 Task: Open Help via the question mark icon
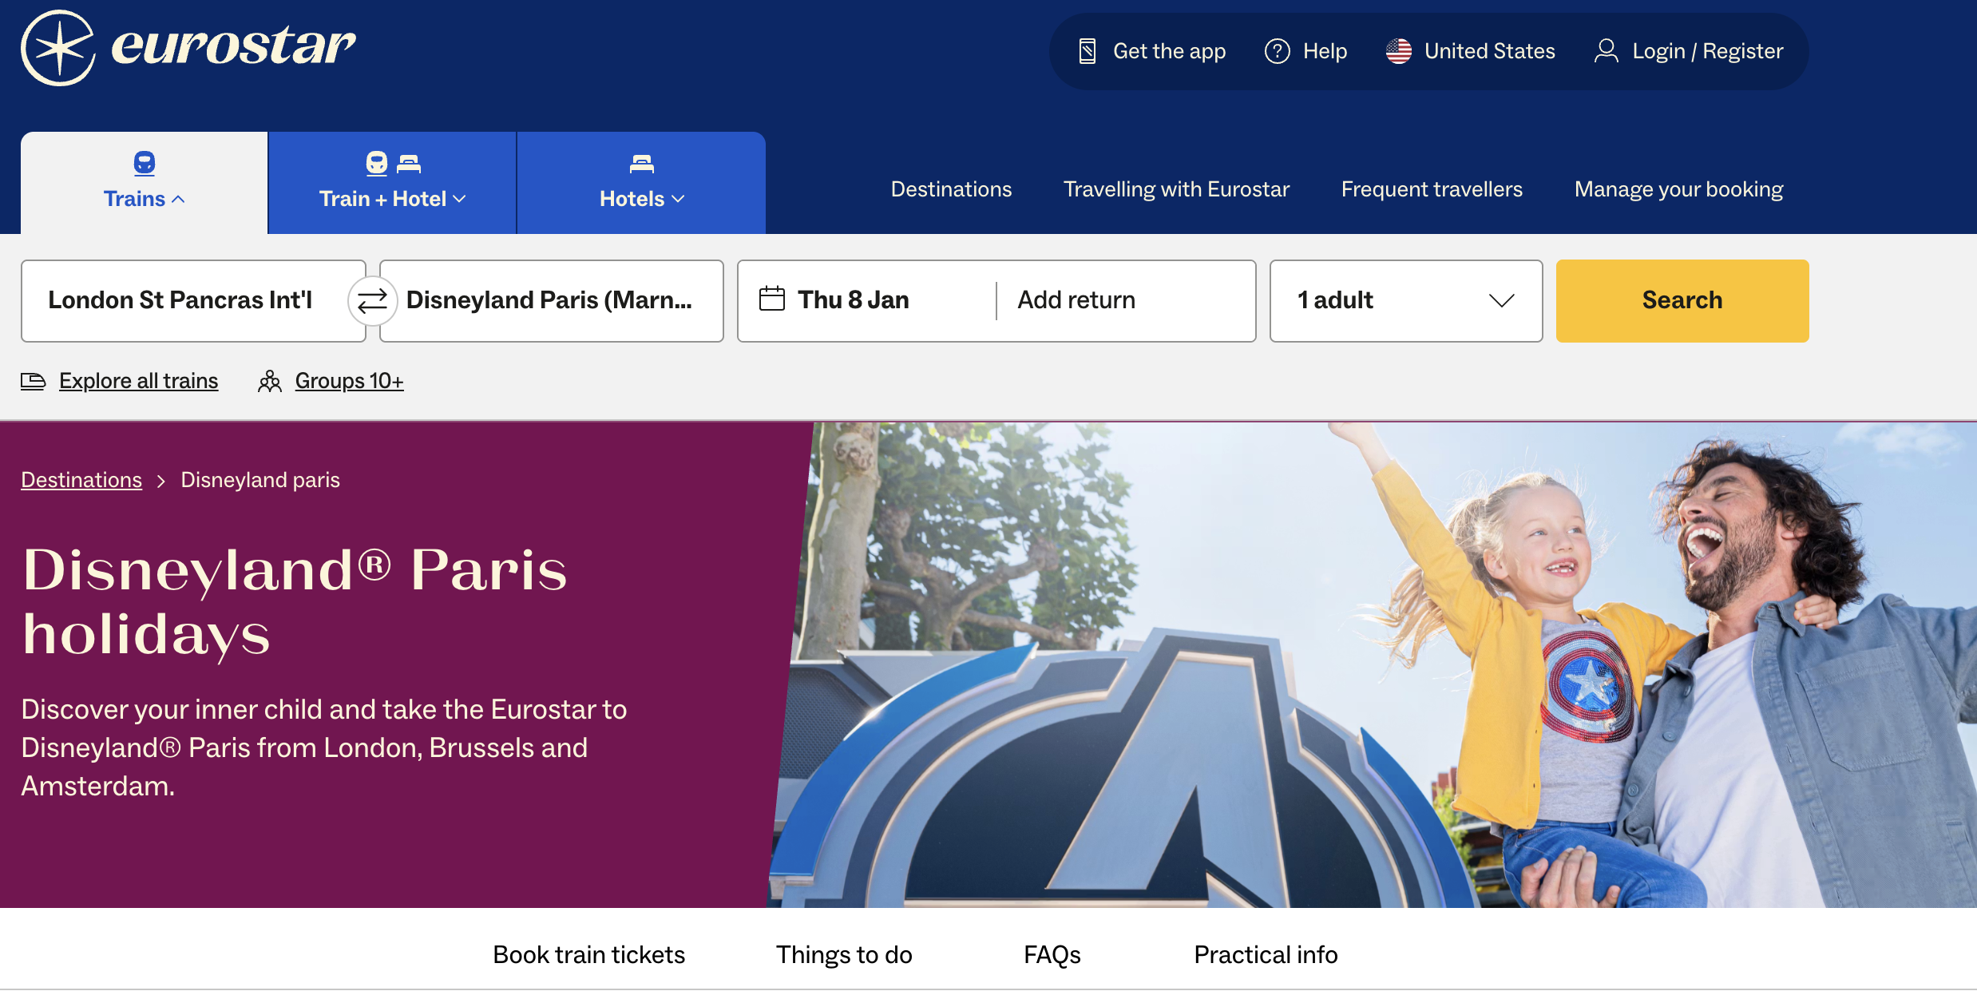click(1278, 50)
